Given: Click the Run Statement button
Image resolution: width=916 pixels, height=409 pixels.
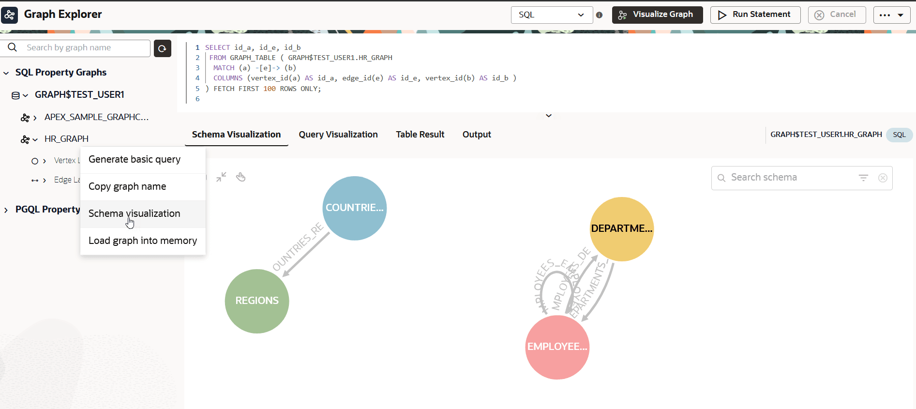Looking at the screenshot, I should click(755, 15).
